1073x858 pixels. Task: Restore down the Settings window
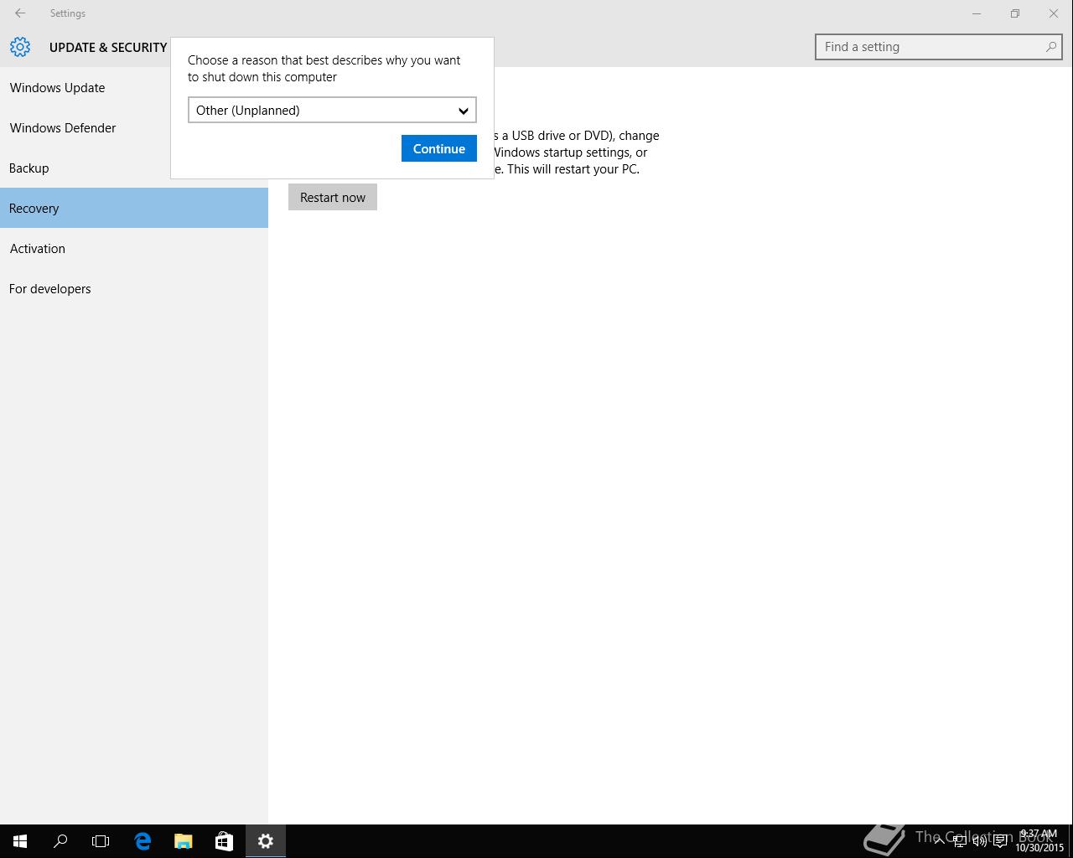tap(1015, 13)
